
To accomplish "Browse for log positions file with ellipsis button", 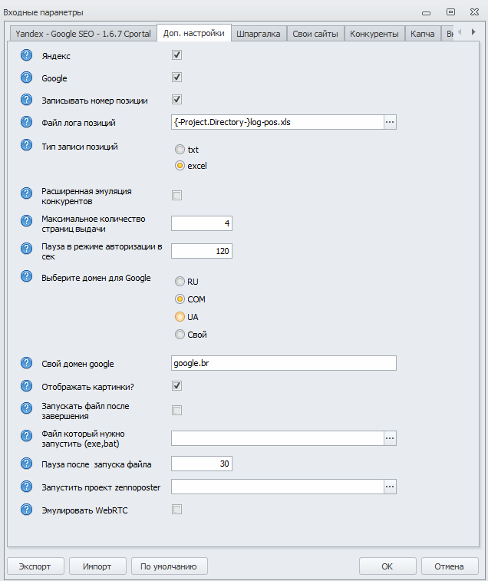I will 390,122.
